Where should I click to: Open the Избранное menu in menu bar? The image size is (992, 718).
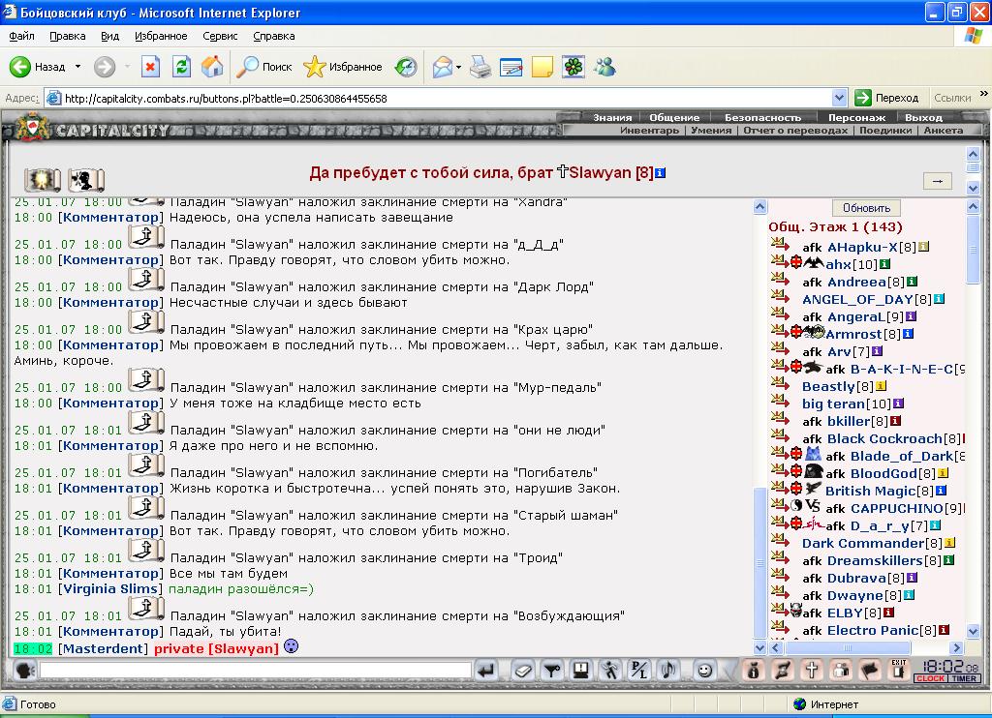tap(161, 36)
